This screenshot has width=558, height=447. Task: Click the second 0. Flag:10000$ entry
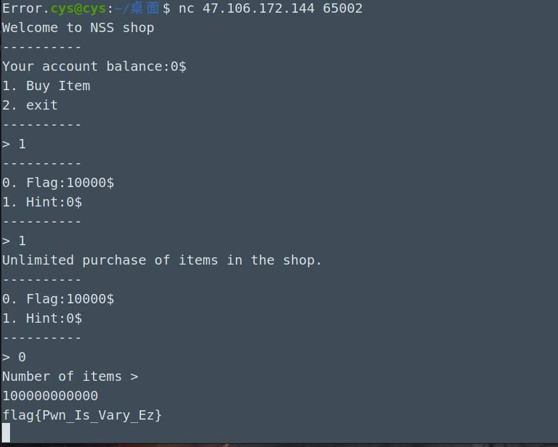point(58,299)
